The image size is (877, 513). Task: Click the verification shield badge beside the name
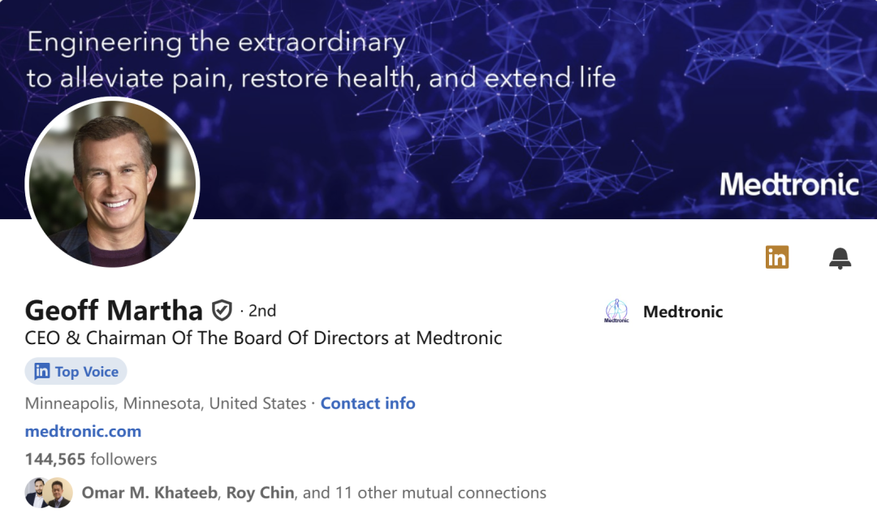[222, 310]
